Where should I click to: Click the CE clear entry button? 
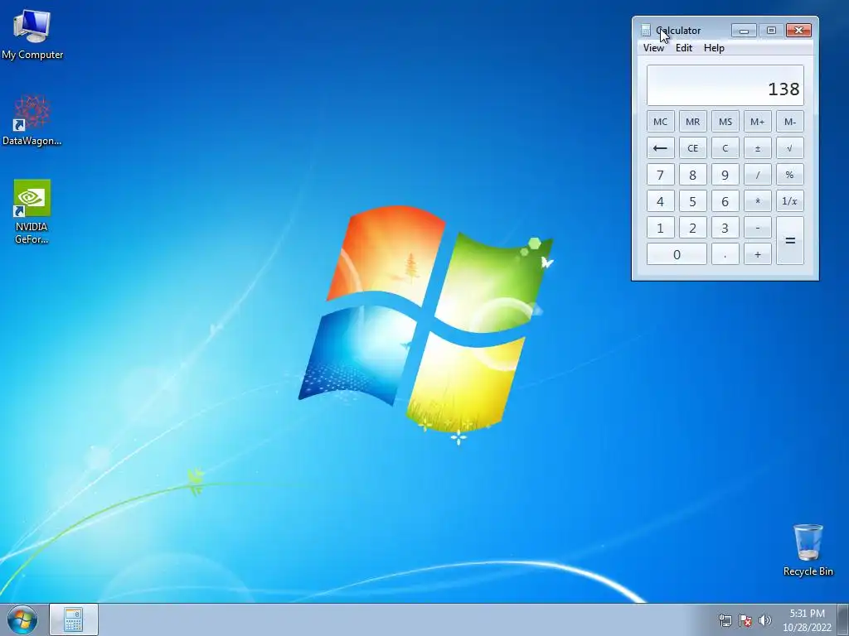pyautogui.click(x=692, y=148)
